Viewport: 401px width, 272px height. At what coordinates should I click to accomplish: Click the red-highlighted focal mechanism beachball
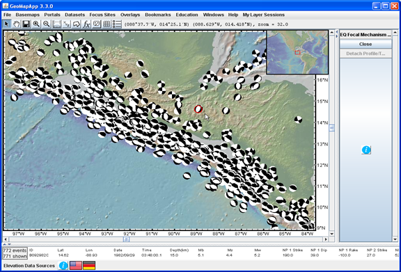click(198, 109)
